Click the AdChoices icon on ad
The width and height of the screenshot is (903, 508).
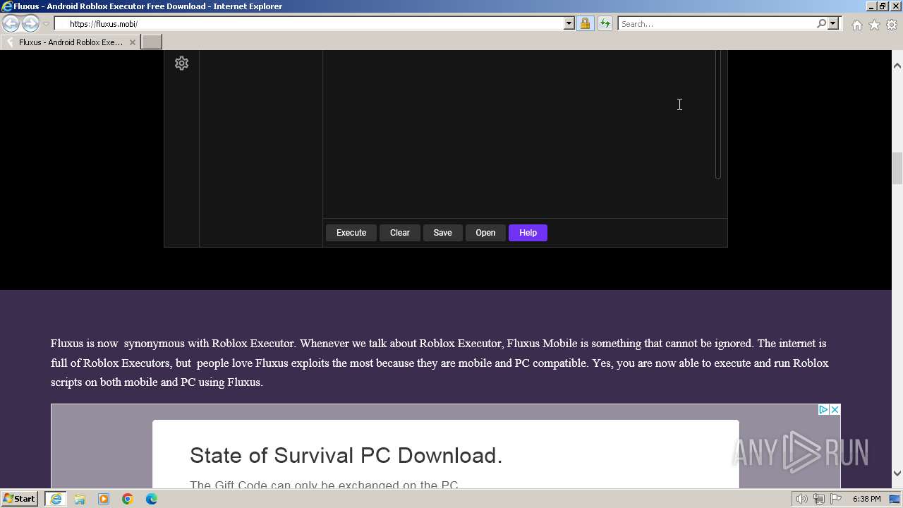point(823,410)
